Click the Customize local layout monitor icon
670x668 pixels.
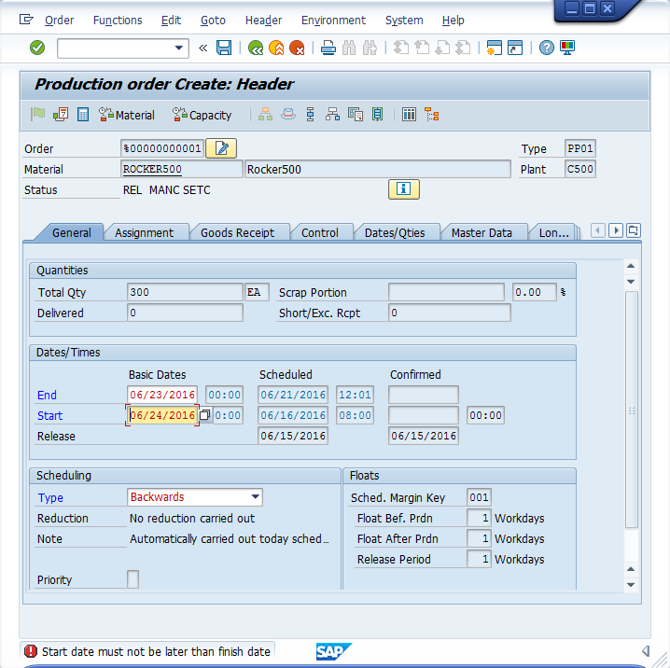click(x=567, y=48)
